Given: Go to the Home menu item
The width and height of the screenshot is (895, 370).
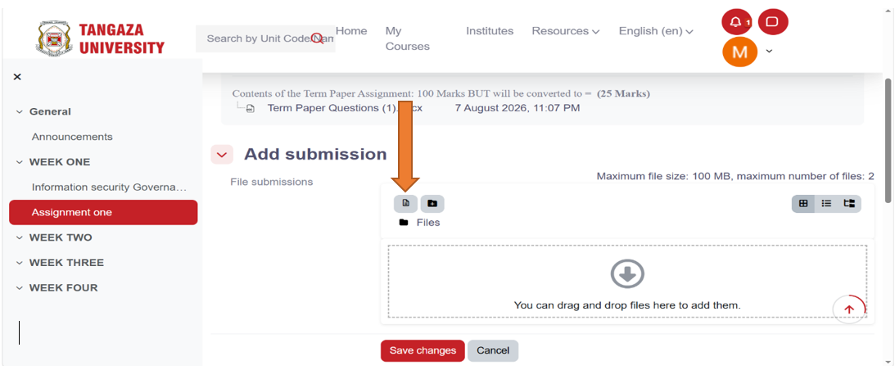Looking at the screenshot, I should point(351,31).
